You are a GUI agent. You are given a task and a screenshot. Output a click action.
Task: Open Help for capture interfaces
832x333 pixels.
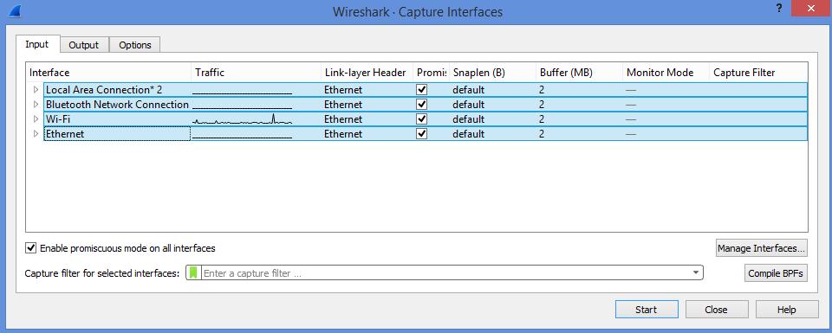pyautogui.click(x=786, y=310)
